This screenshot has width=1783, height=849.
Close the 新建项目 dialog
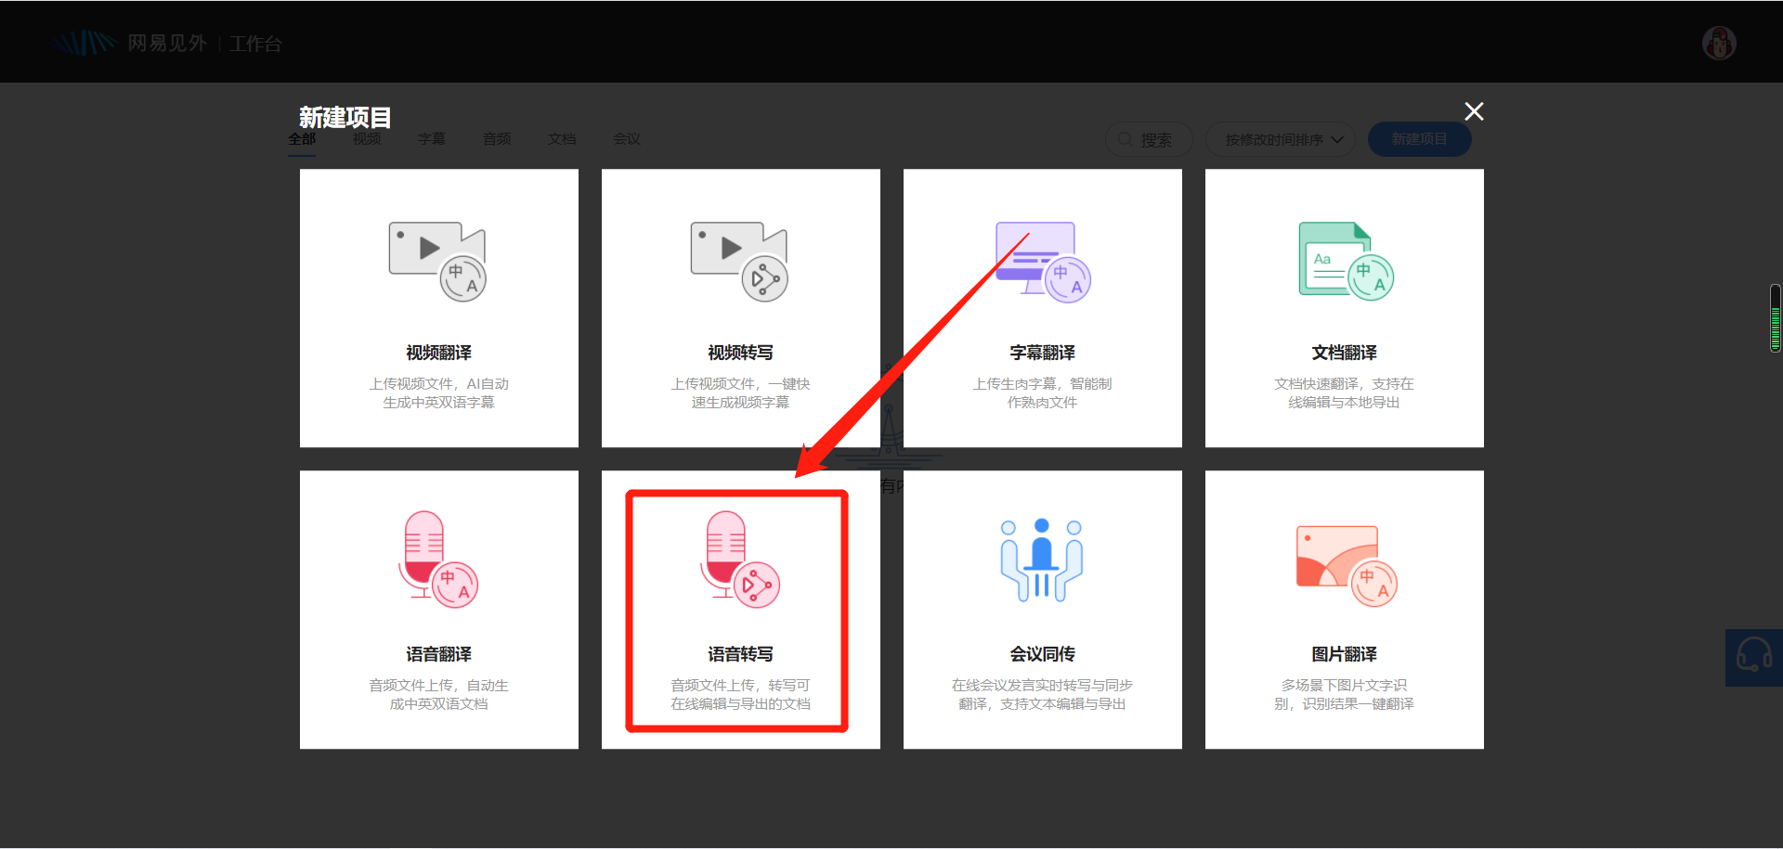[x=1474, y=111]
